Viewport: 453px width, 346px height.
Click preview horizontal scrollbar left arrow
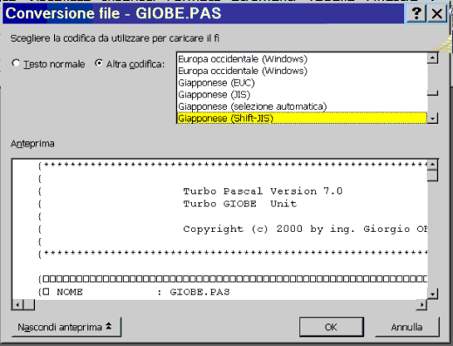click(17, 305)
